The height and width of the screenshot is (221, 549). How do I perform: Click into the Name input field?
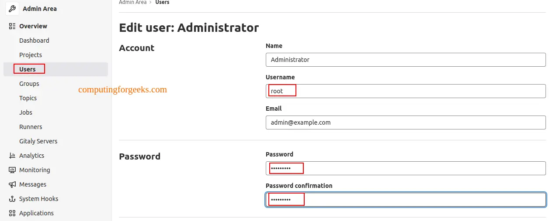(x=406, y=60)
